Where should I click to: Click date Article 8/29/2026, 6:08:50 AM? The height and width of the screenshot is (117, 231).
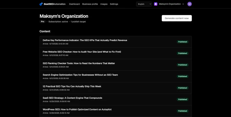pyautogui.click(x=56, y=101)
